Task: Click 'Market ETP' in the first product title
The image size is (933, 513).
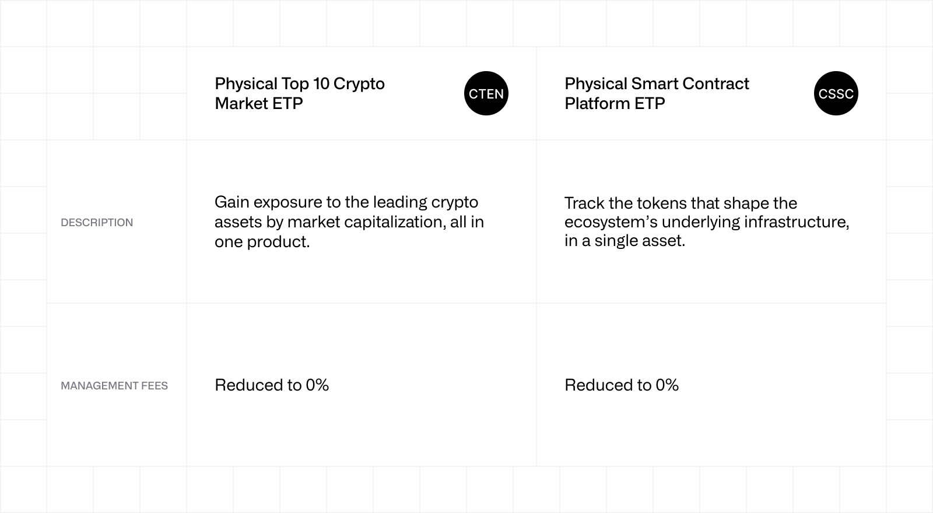Action: (x=259, y=104)
